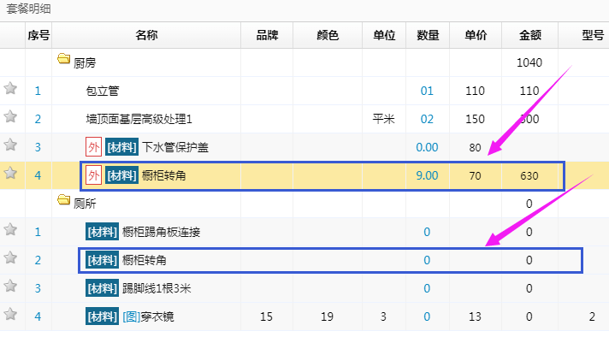Image resolution: width=609 pixels, height=337 pixels.
Task: Click the 颜色 column header
Action: (328, 35)
